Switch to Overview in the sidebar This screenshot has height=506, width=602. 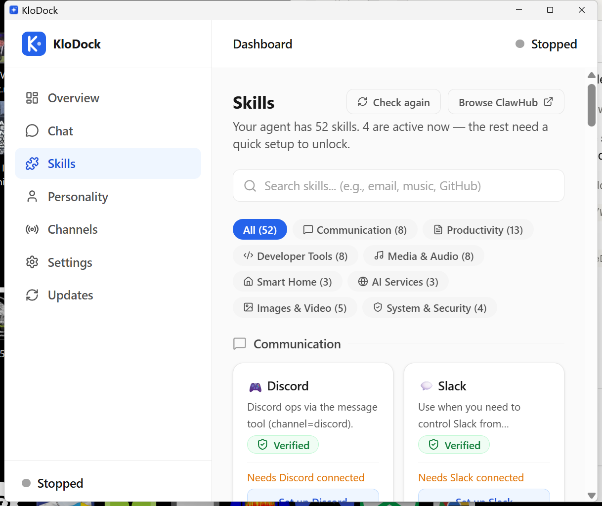click(73, 98)
